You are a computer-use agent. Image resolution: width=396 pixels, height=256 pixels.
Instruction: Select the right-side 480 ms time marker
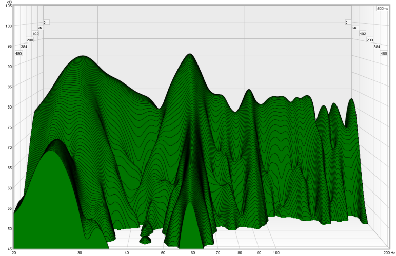pos(383,53)
